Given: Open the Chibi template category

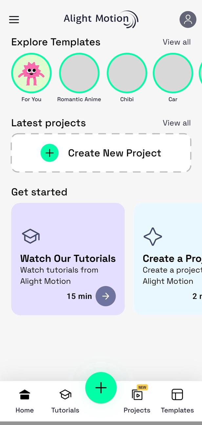Looking at the screenshot, I should 127,73.
